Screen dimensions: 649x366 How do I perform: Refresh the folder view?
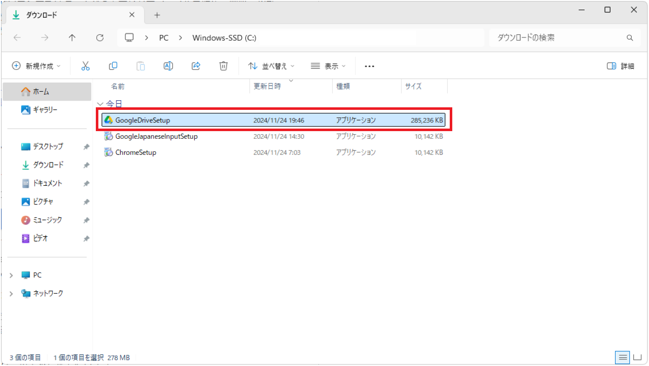[x=100, y=38]
